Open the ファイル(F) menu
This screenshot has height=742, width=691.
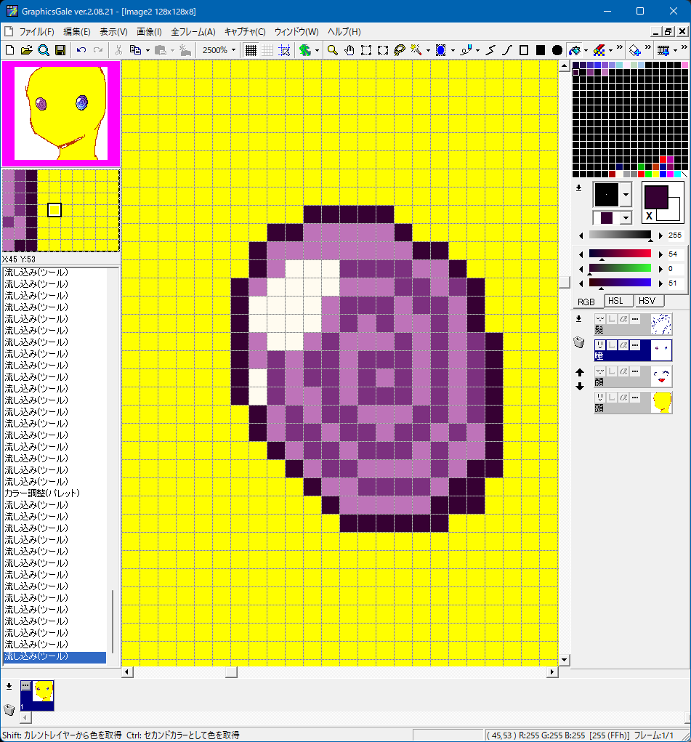36,32
